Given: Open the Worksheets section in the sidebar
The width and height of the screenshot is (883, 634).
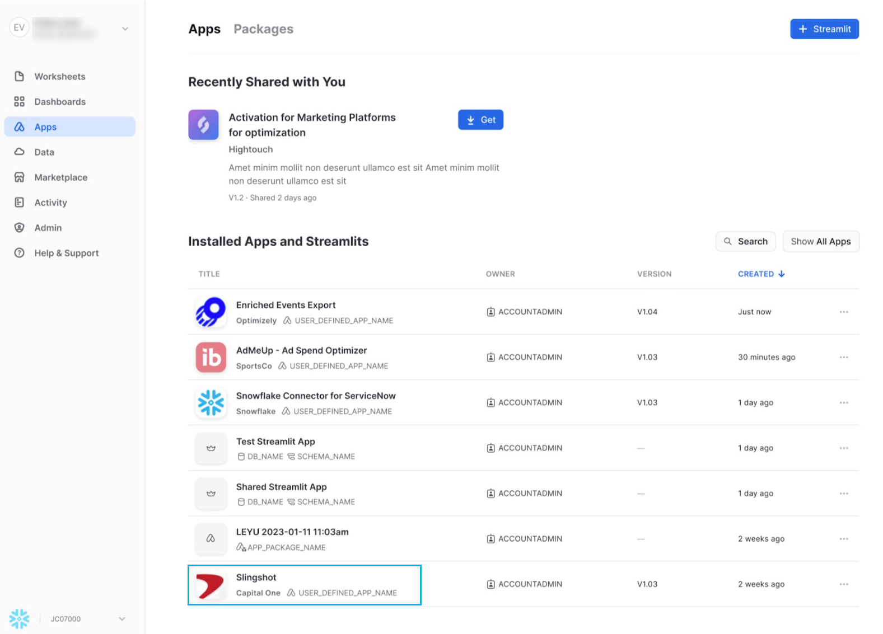Looking at the screenshot, I should 60,76.
